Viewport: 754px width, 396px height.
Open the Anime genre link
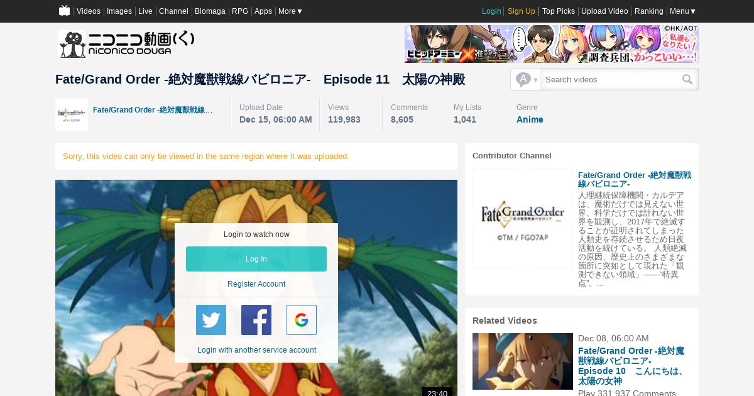530,119
